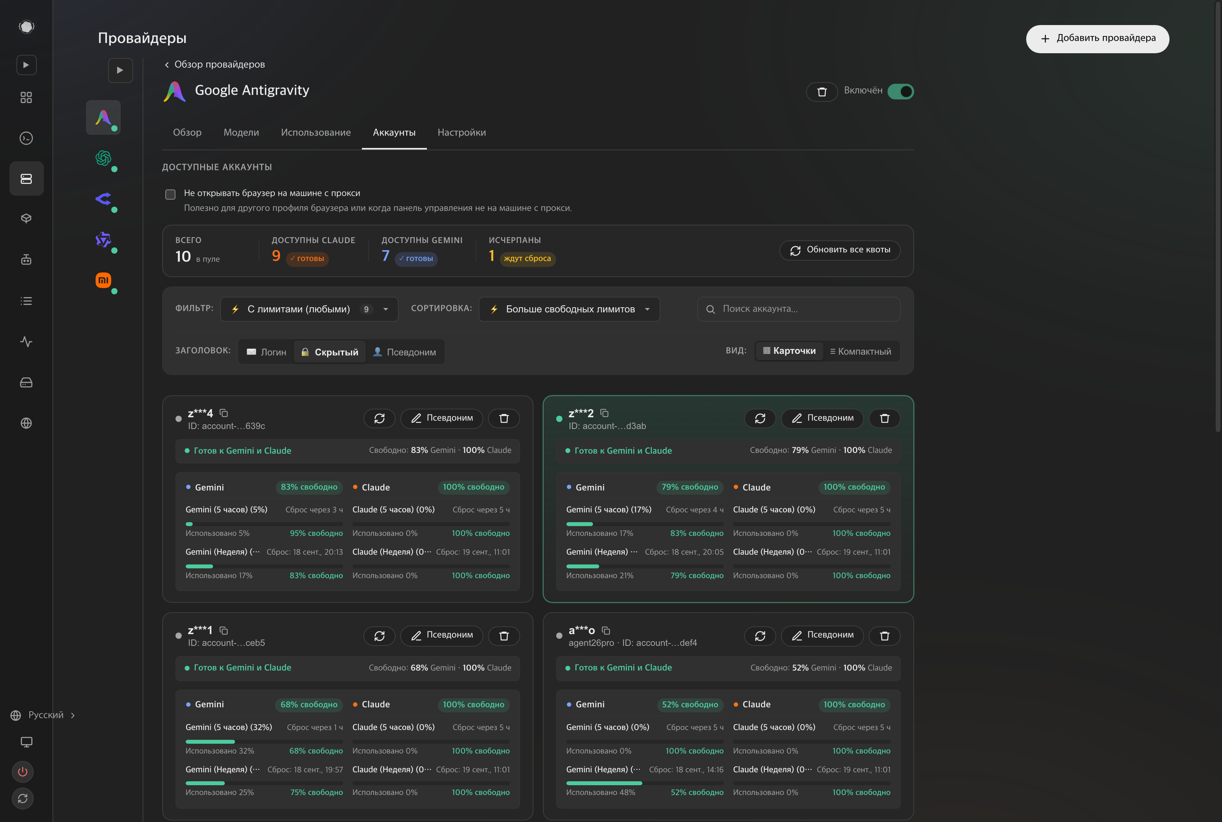Click the monitor icon in left rail
Viewport: 1222px width, 822px height.
[x=26, y=742]
